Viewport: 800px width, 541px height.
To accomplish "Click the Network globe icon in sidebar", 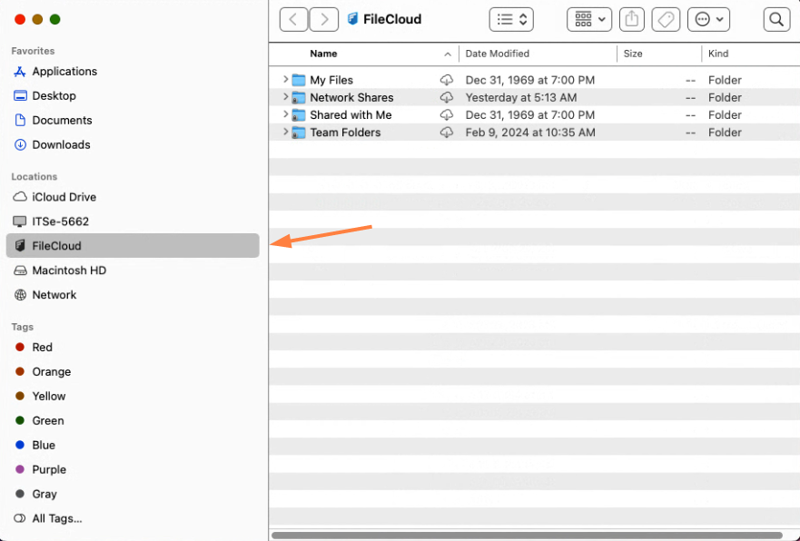I will 18,294.
